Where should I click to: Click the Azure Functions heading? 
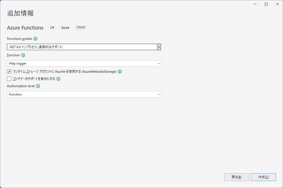(x=25, y=28)
